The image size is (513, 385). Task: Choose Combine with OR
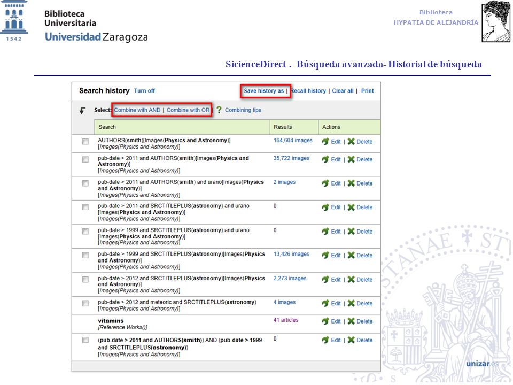pyautogui.click(x=188, y=110)
